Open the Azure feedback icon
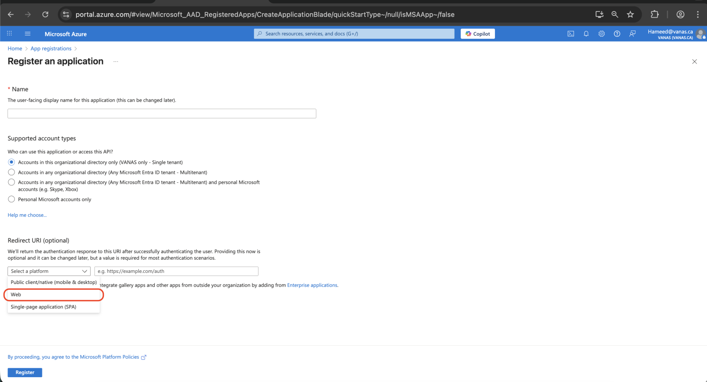The width and height of the screenshot is (707, 382). tap(632, 34)
